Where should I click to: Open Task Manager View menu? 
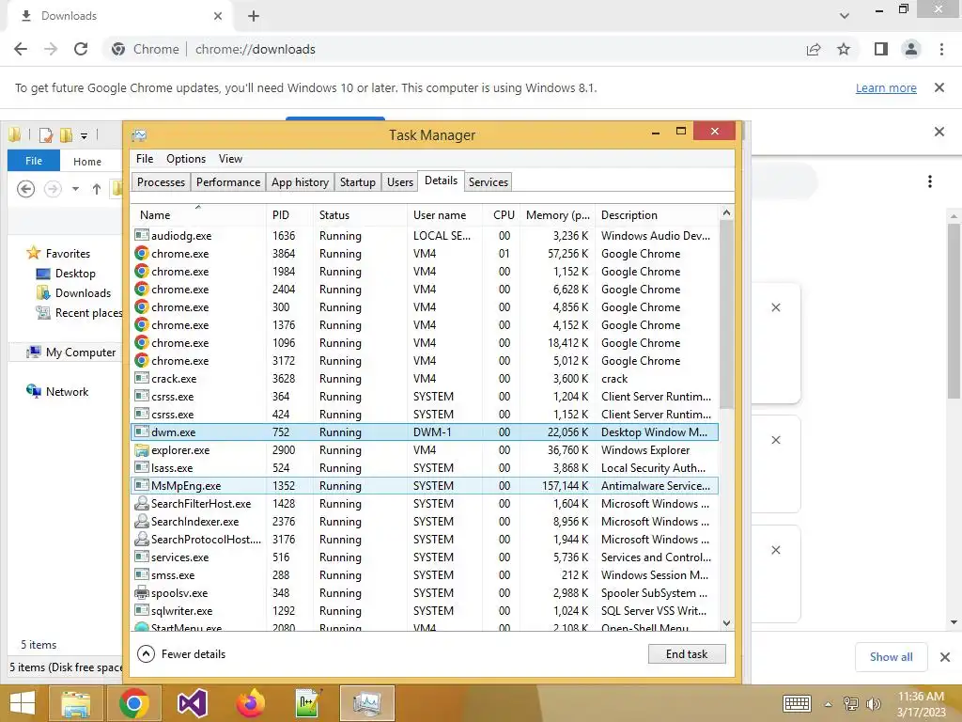click(x=231, y=158)
